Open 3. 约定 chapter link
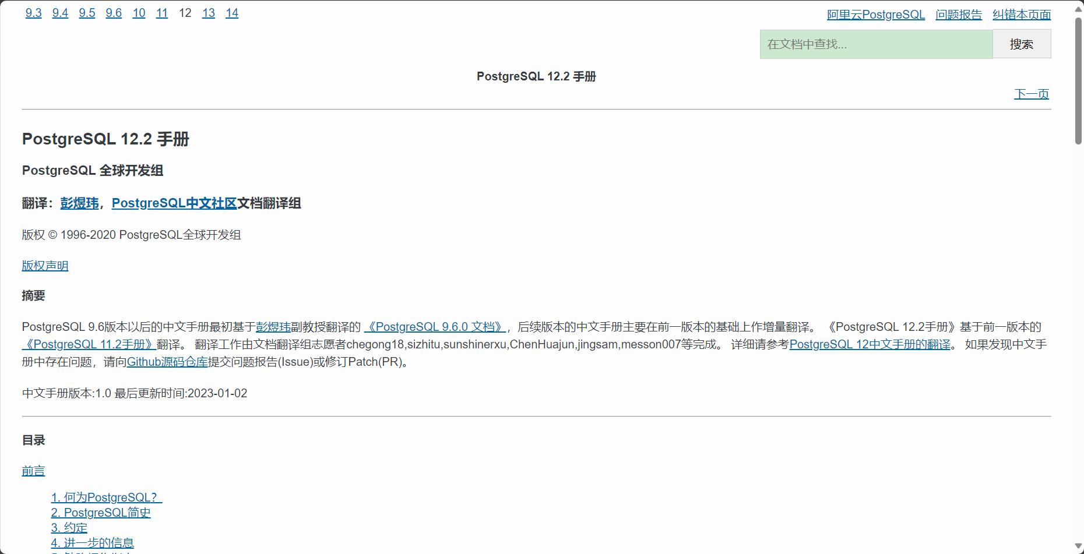The height and width of the screenshot is (554, 1084). click(69, 528)
